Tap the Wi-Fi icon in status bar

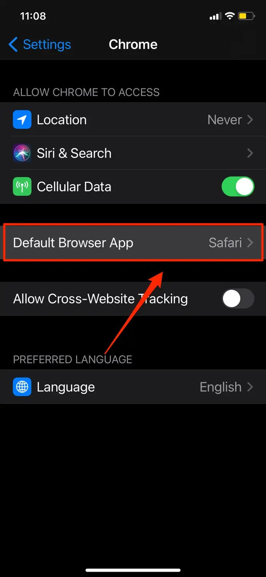[x=229, y=16]
